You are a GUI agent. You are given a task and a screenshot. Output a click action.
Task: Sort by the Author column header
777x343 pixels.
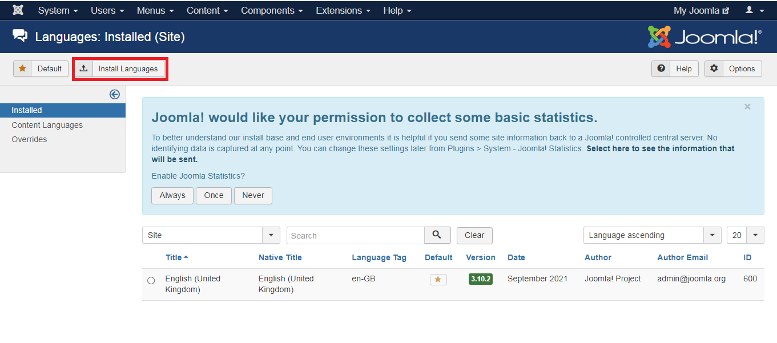click(x=598, y=257)
